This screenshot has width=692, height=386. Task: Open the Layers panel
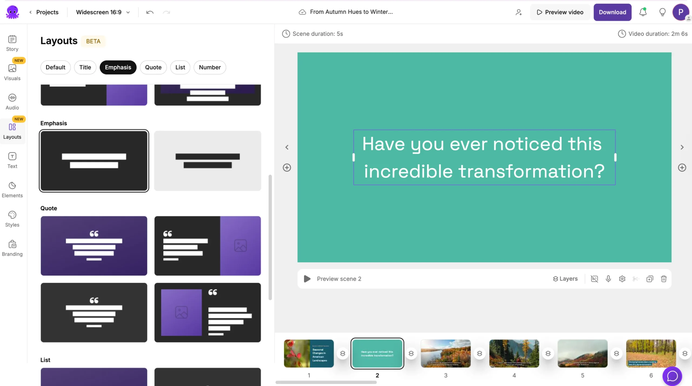(x=565, y=279)
